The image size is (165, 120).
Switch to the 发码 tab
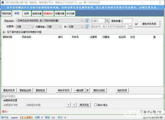(26, 13)
